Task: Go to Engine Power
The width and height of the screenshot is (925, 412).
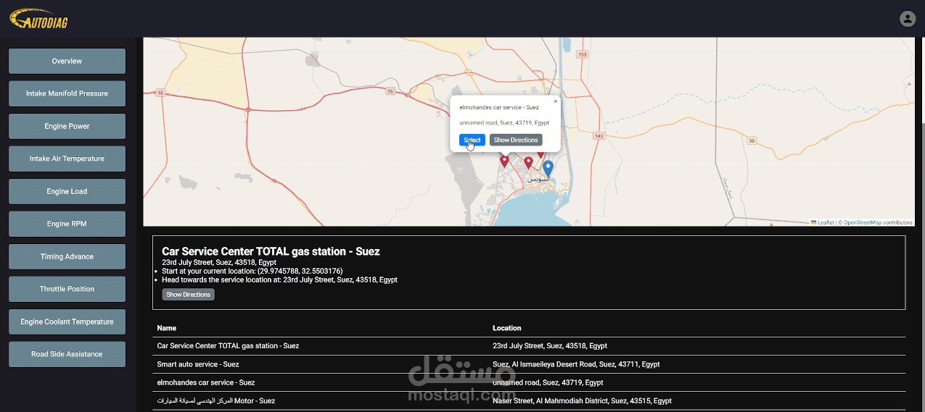Action: click(x=67, y=126)
